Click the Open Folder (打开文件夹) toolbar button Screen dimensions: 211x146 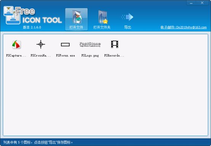point(102,19)
